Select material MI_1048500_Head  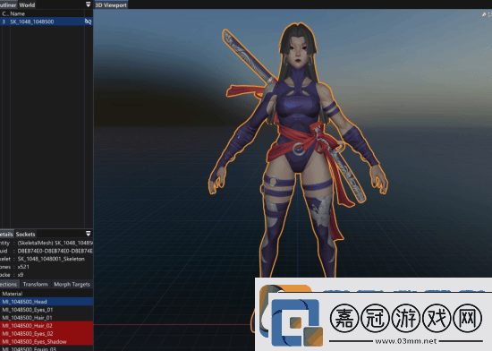point(47,302)
